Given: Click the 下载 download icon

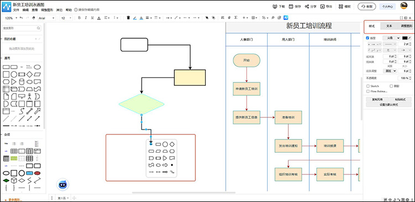Looking at the screenshot, I should tap(274, 6).
